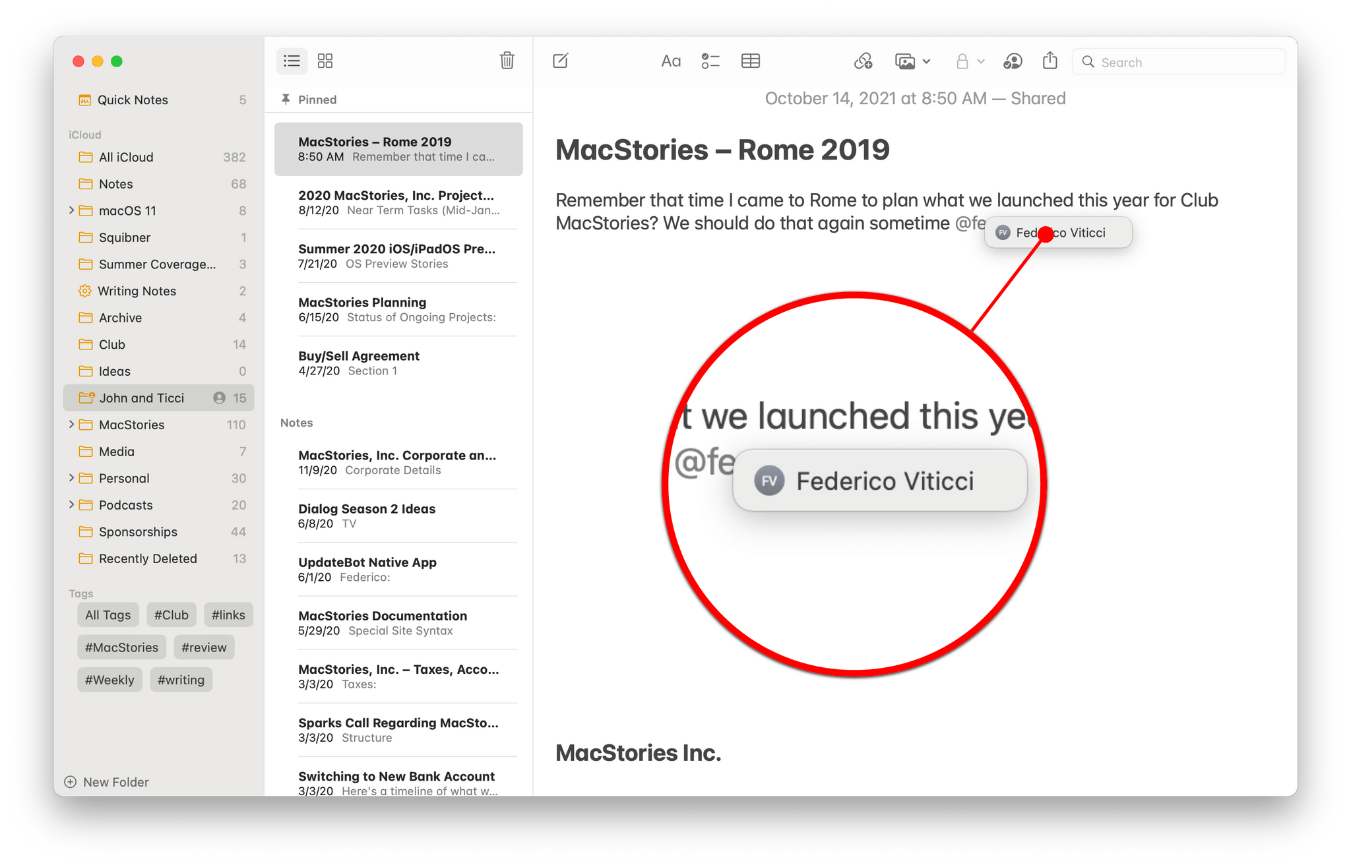Image resolution: width=1351 pixels, height=867 pixels.
Task: Open Dialog Season 2 Ideas note
Action: pyautogui.click(x=398, y=516)
